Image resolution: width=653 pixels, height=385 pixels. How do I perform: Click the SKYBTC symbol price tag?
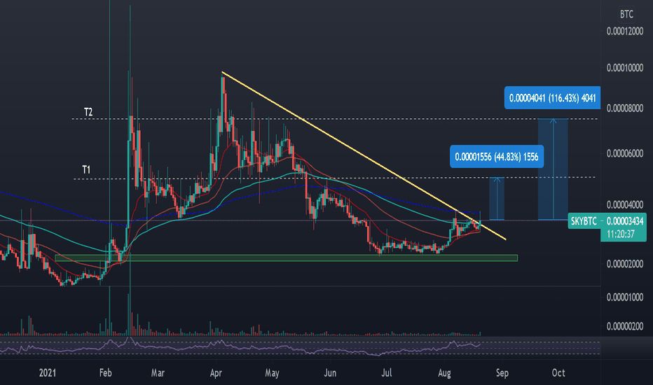584,221
